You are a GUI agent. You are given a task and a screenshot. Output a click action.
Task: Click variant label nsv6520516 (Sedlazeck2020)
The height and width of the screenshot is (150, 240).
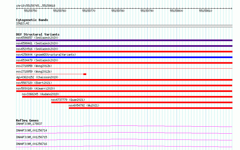(x=37, y=49)
